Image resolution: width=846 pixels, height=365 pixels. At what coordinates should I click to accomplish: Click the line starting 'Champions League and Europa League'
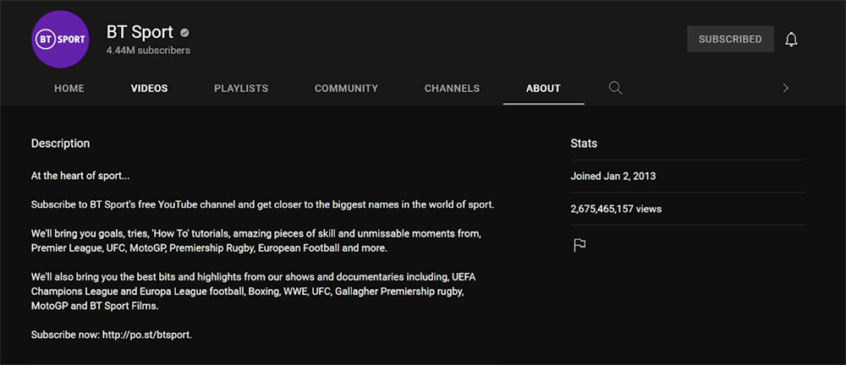point(248,291)
